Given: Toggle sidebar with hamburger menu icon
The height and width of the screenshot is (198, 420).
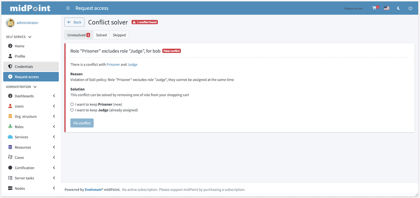Looking at the screenshot, I should pyautogui.click(x=68, y=8).
